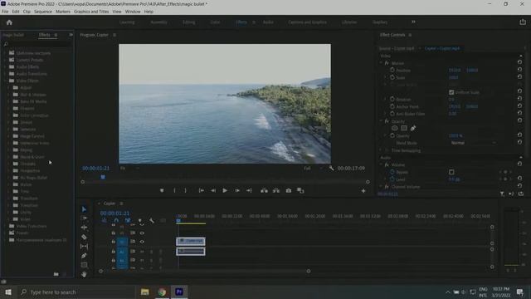The width and height of the screenshot is (531, 299).
Task: Toggle animation stopwatch for Rotation
Action: pyautogui.click(x=392, y=99)
